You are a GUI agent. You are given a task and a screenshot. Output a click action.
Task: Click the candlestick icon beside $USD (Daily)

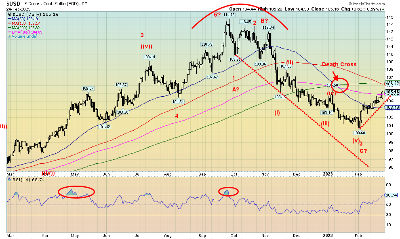click(9, 14)
